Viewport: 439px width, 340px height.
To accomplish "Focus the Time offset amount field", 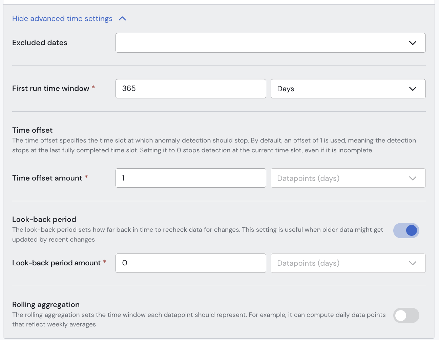I will [x=191, y=178].
